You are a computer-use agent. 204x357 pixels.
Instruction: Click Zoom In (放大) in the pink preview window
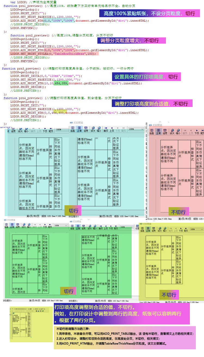[x=172, y=132]
